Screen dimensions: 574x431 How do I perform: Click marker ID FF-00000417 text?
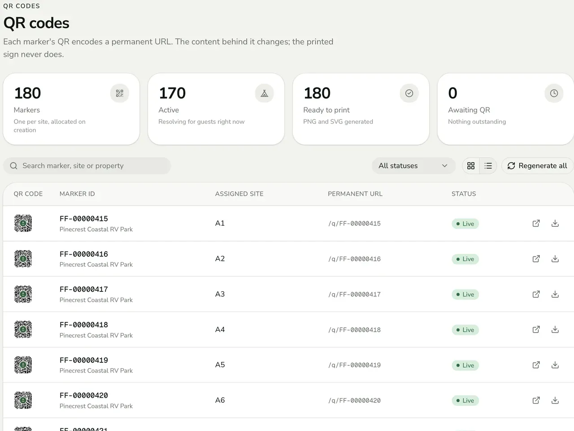pyautogui.click(x=84, y=290)
